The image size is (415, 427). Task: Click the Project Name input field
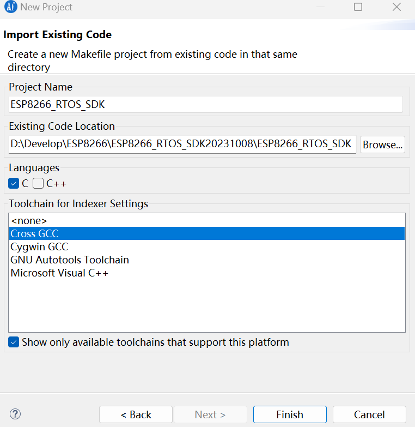click(205, 104)
